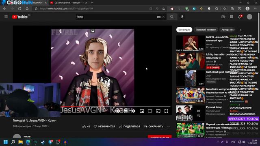The image size is (260, 146).
Task: Switch video to miniplayer
Action: (x=142, y=111)
